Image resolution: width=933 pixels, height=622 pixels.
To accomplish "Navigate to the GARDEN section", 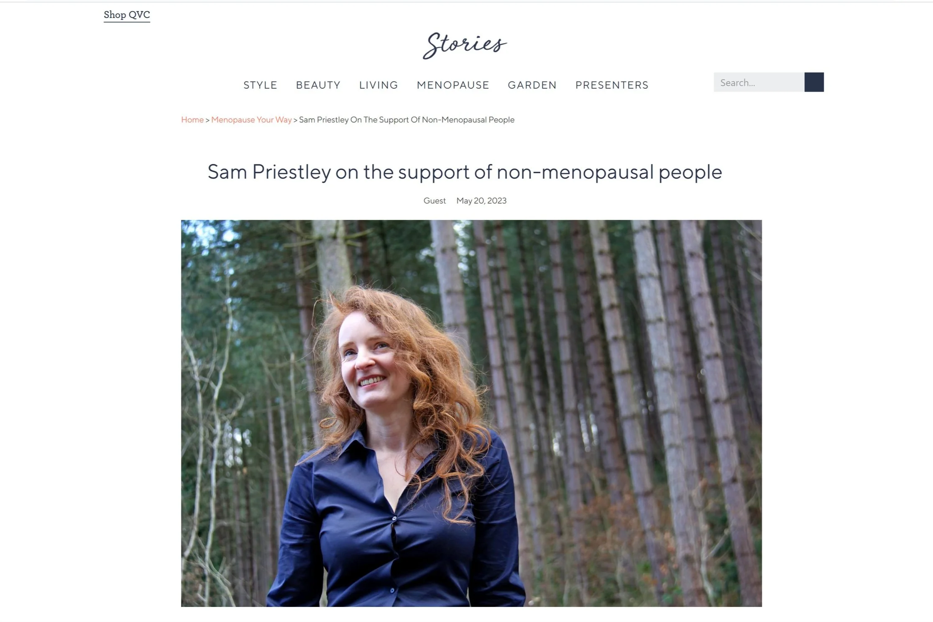I will (x=532, y=85).
